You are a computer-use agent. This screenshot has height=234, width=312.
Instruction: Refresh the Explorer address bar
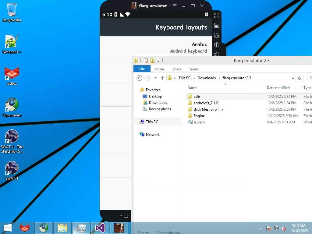pos(300,78)
